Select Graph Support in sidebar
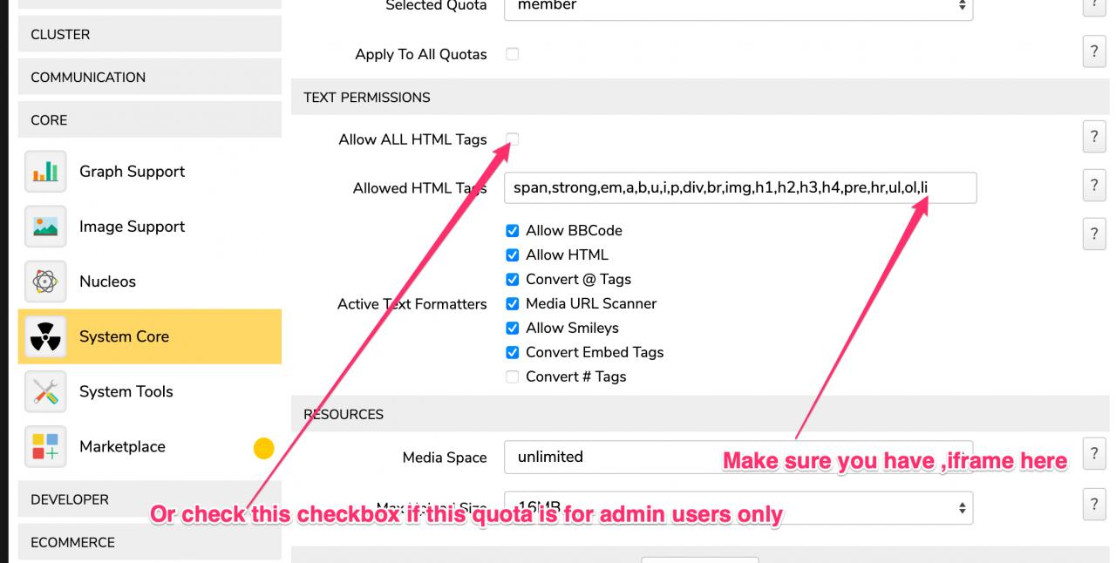Viewport: 1116px width, 563px height. [150, 172]
